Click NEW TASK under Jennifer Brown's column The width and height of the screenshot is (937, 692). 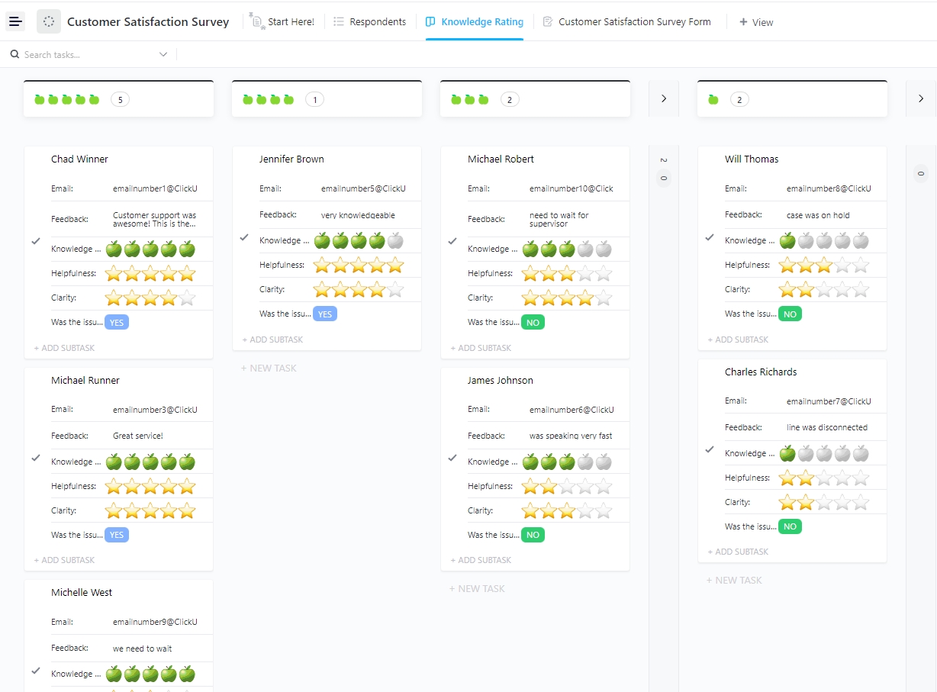269,368
